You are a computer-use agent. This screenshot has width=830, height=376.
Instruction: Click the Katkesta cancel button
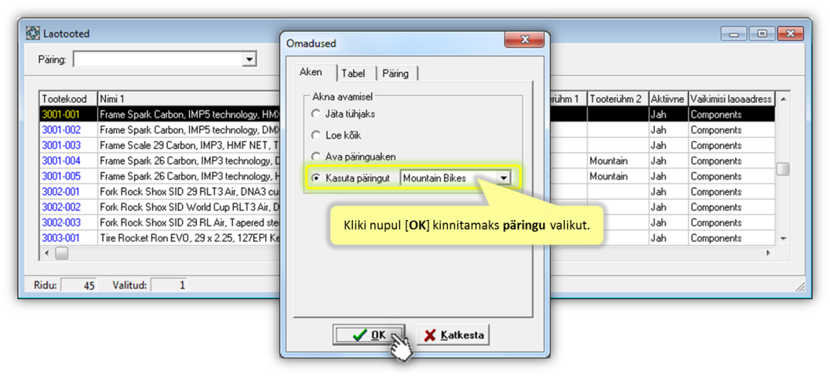452,335
